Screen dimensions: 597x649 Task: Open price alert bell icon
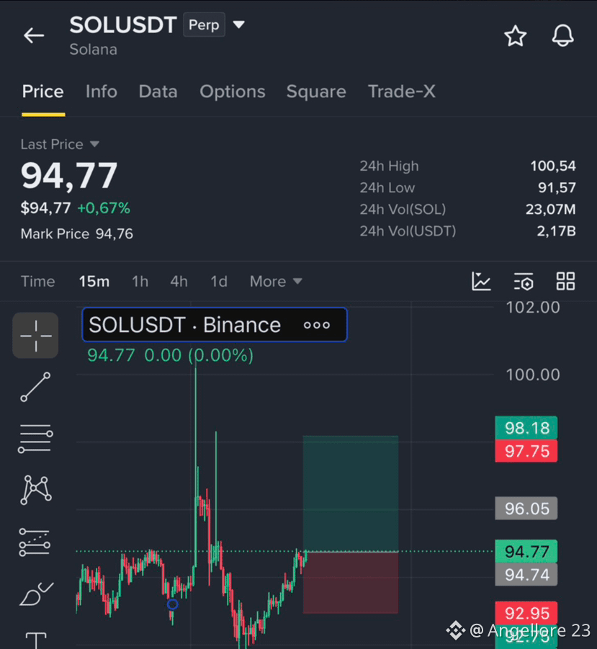pos(562,35)
